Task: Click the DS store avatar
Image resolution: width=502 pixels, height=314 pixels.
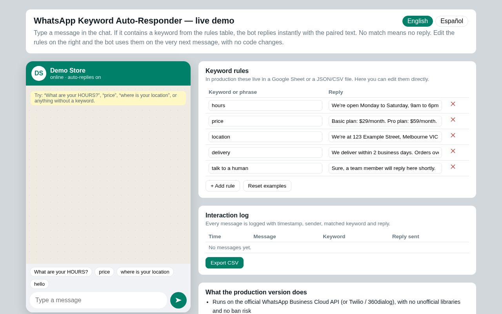Action: click(x=39, y=73)
